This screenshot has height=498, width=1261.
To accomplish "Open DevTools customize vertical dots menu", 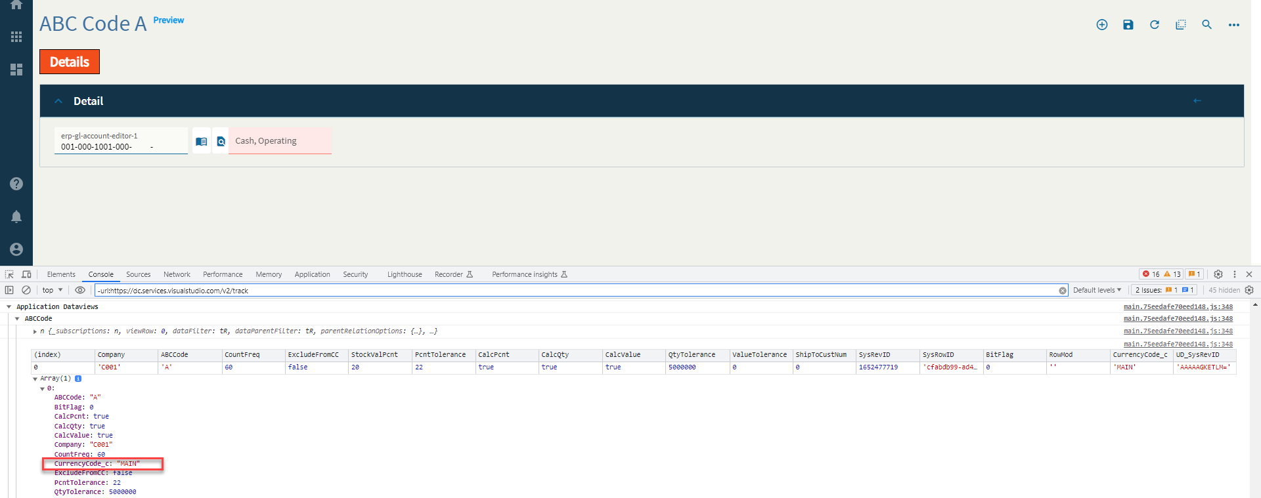I will point(1235,274).
